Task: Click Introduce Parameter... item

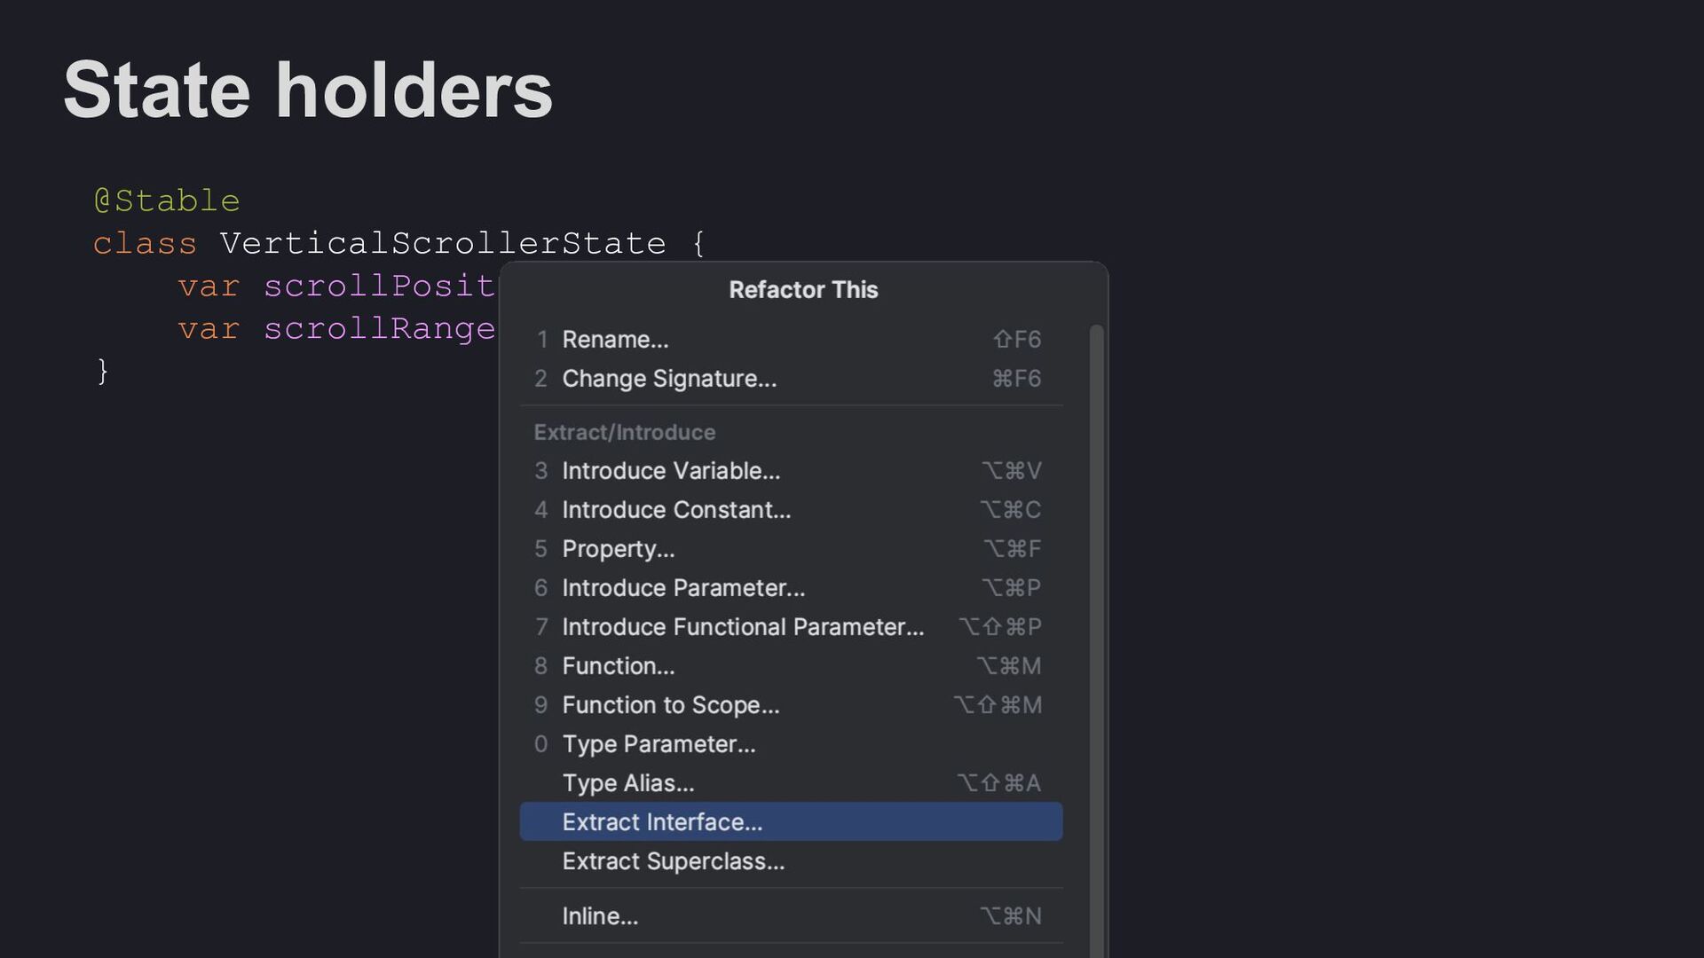Action: coord(683,588)
